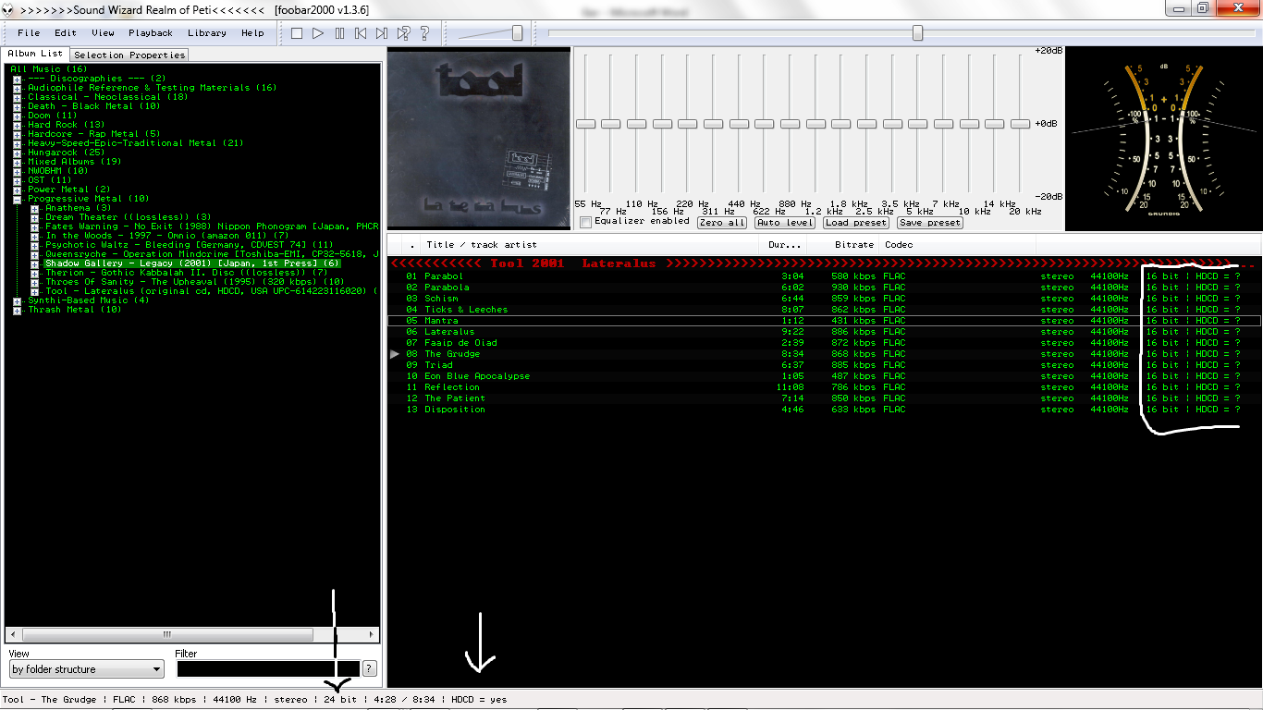Open the File menu
Viewport: 1263px width, 710px height.
[29, 33]
